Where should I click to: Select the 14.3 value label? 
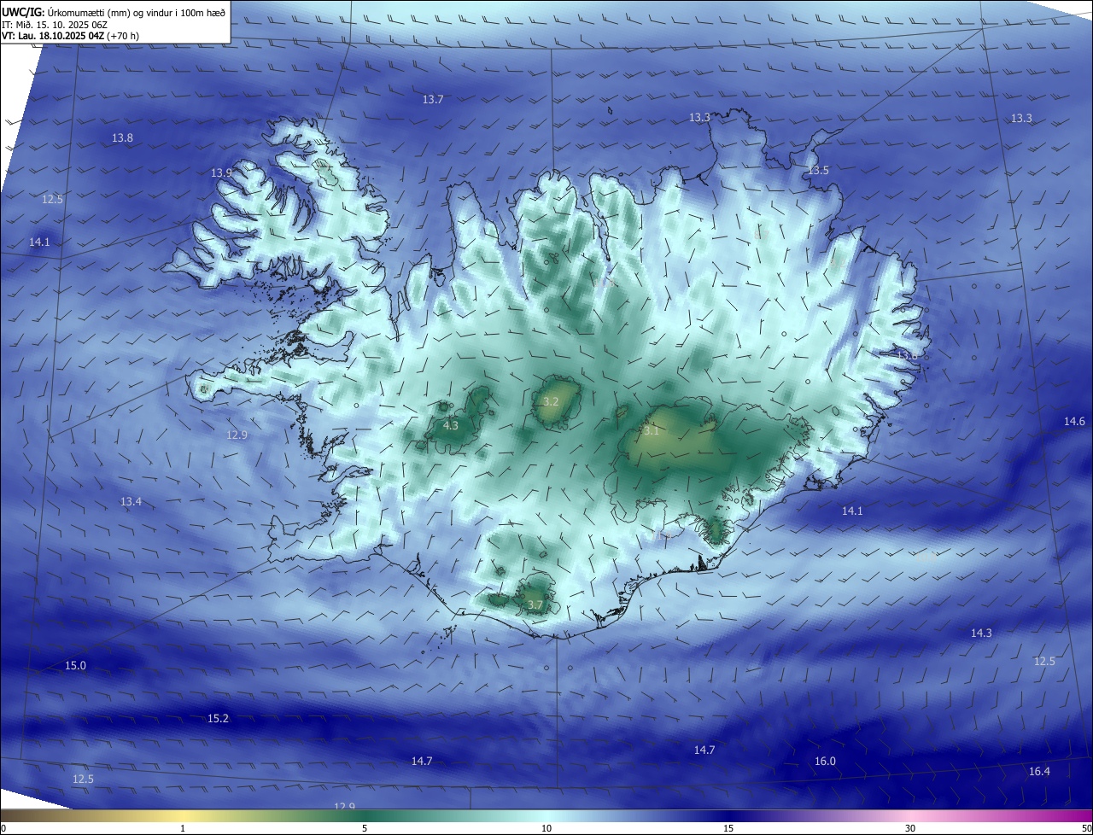981,634
